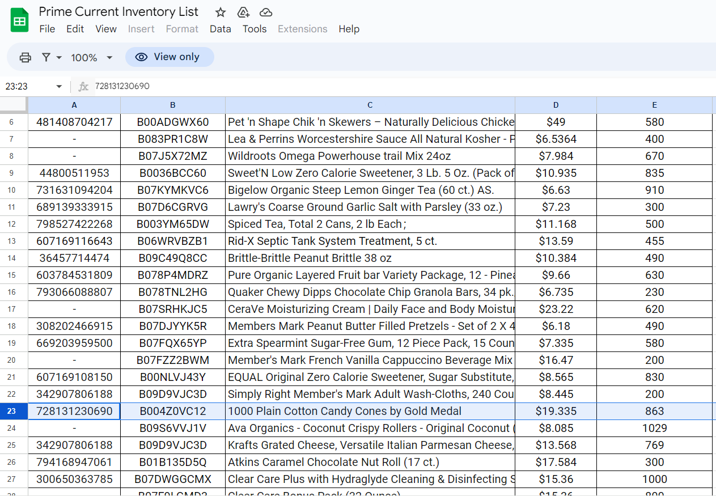Click the select-all corner box
This screenshot has width=716, height=496.
(14, 105)
